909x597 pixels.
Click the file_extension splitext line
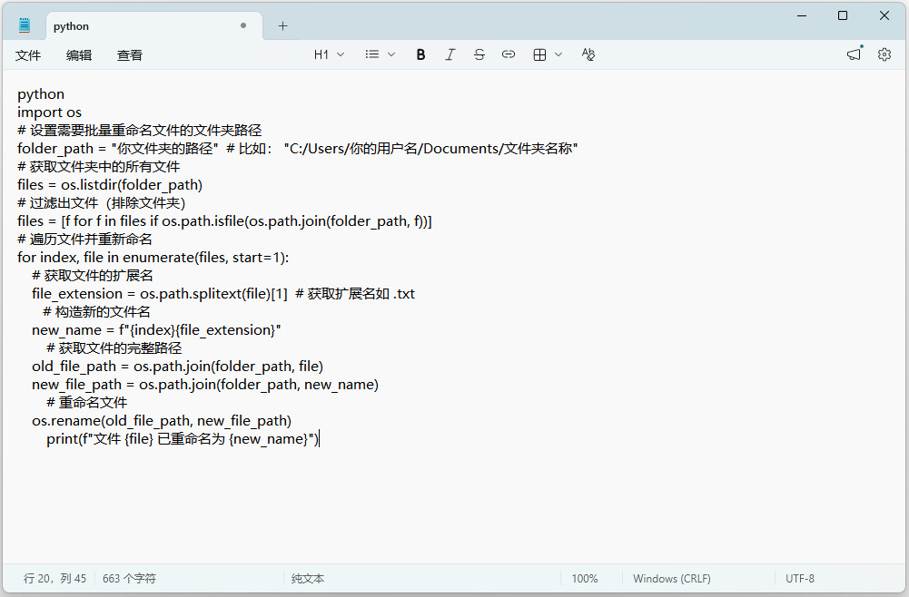click(x=223, y=294)
